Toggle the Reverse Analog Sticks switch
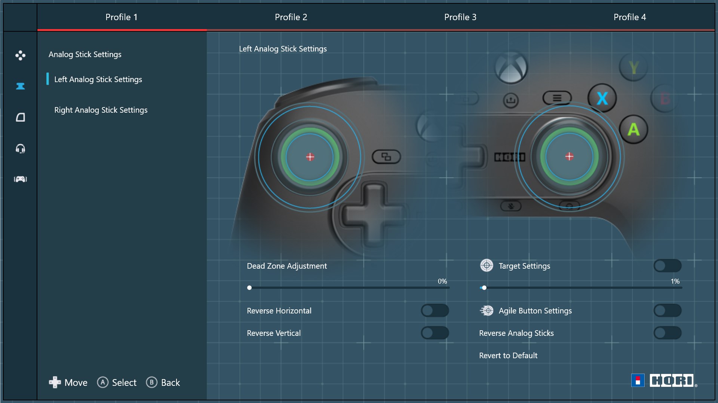718x403 pixels. pos(668,333)
